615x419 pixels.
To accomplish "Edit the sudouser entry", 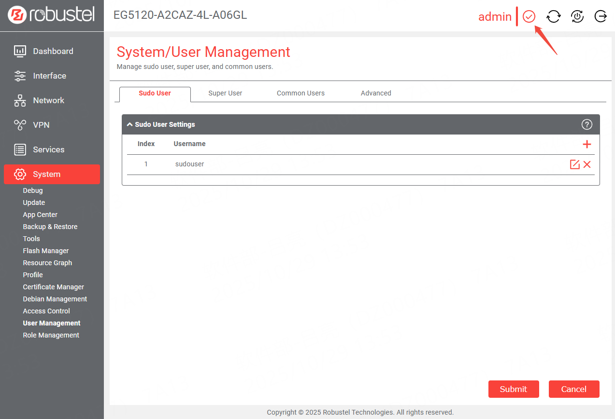I will (x=574, y=164).
